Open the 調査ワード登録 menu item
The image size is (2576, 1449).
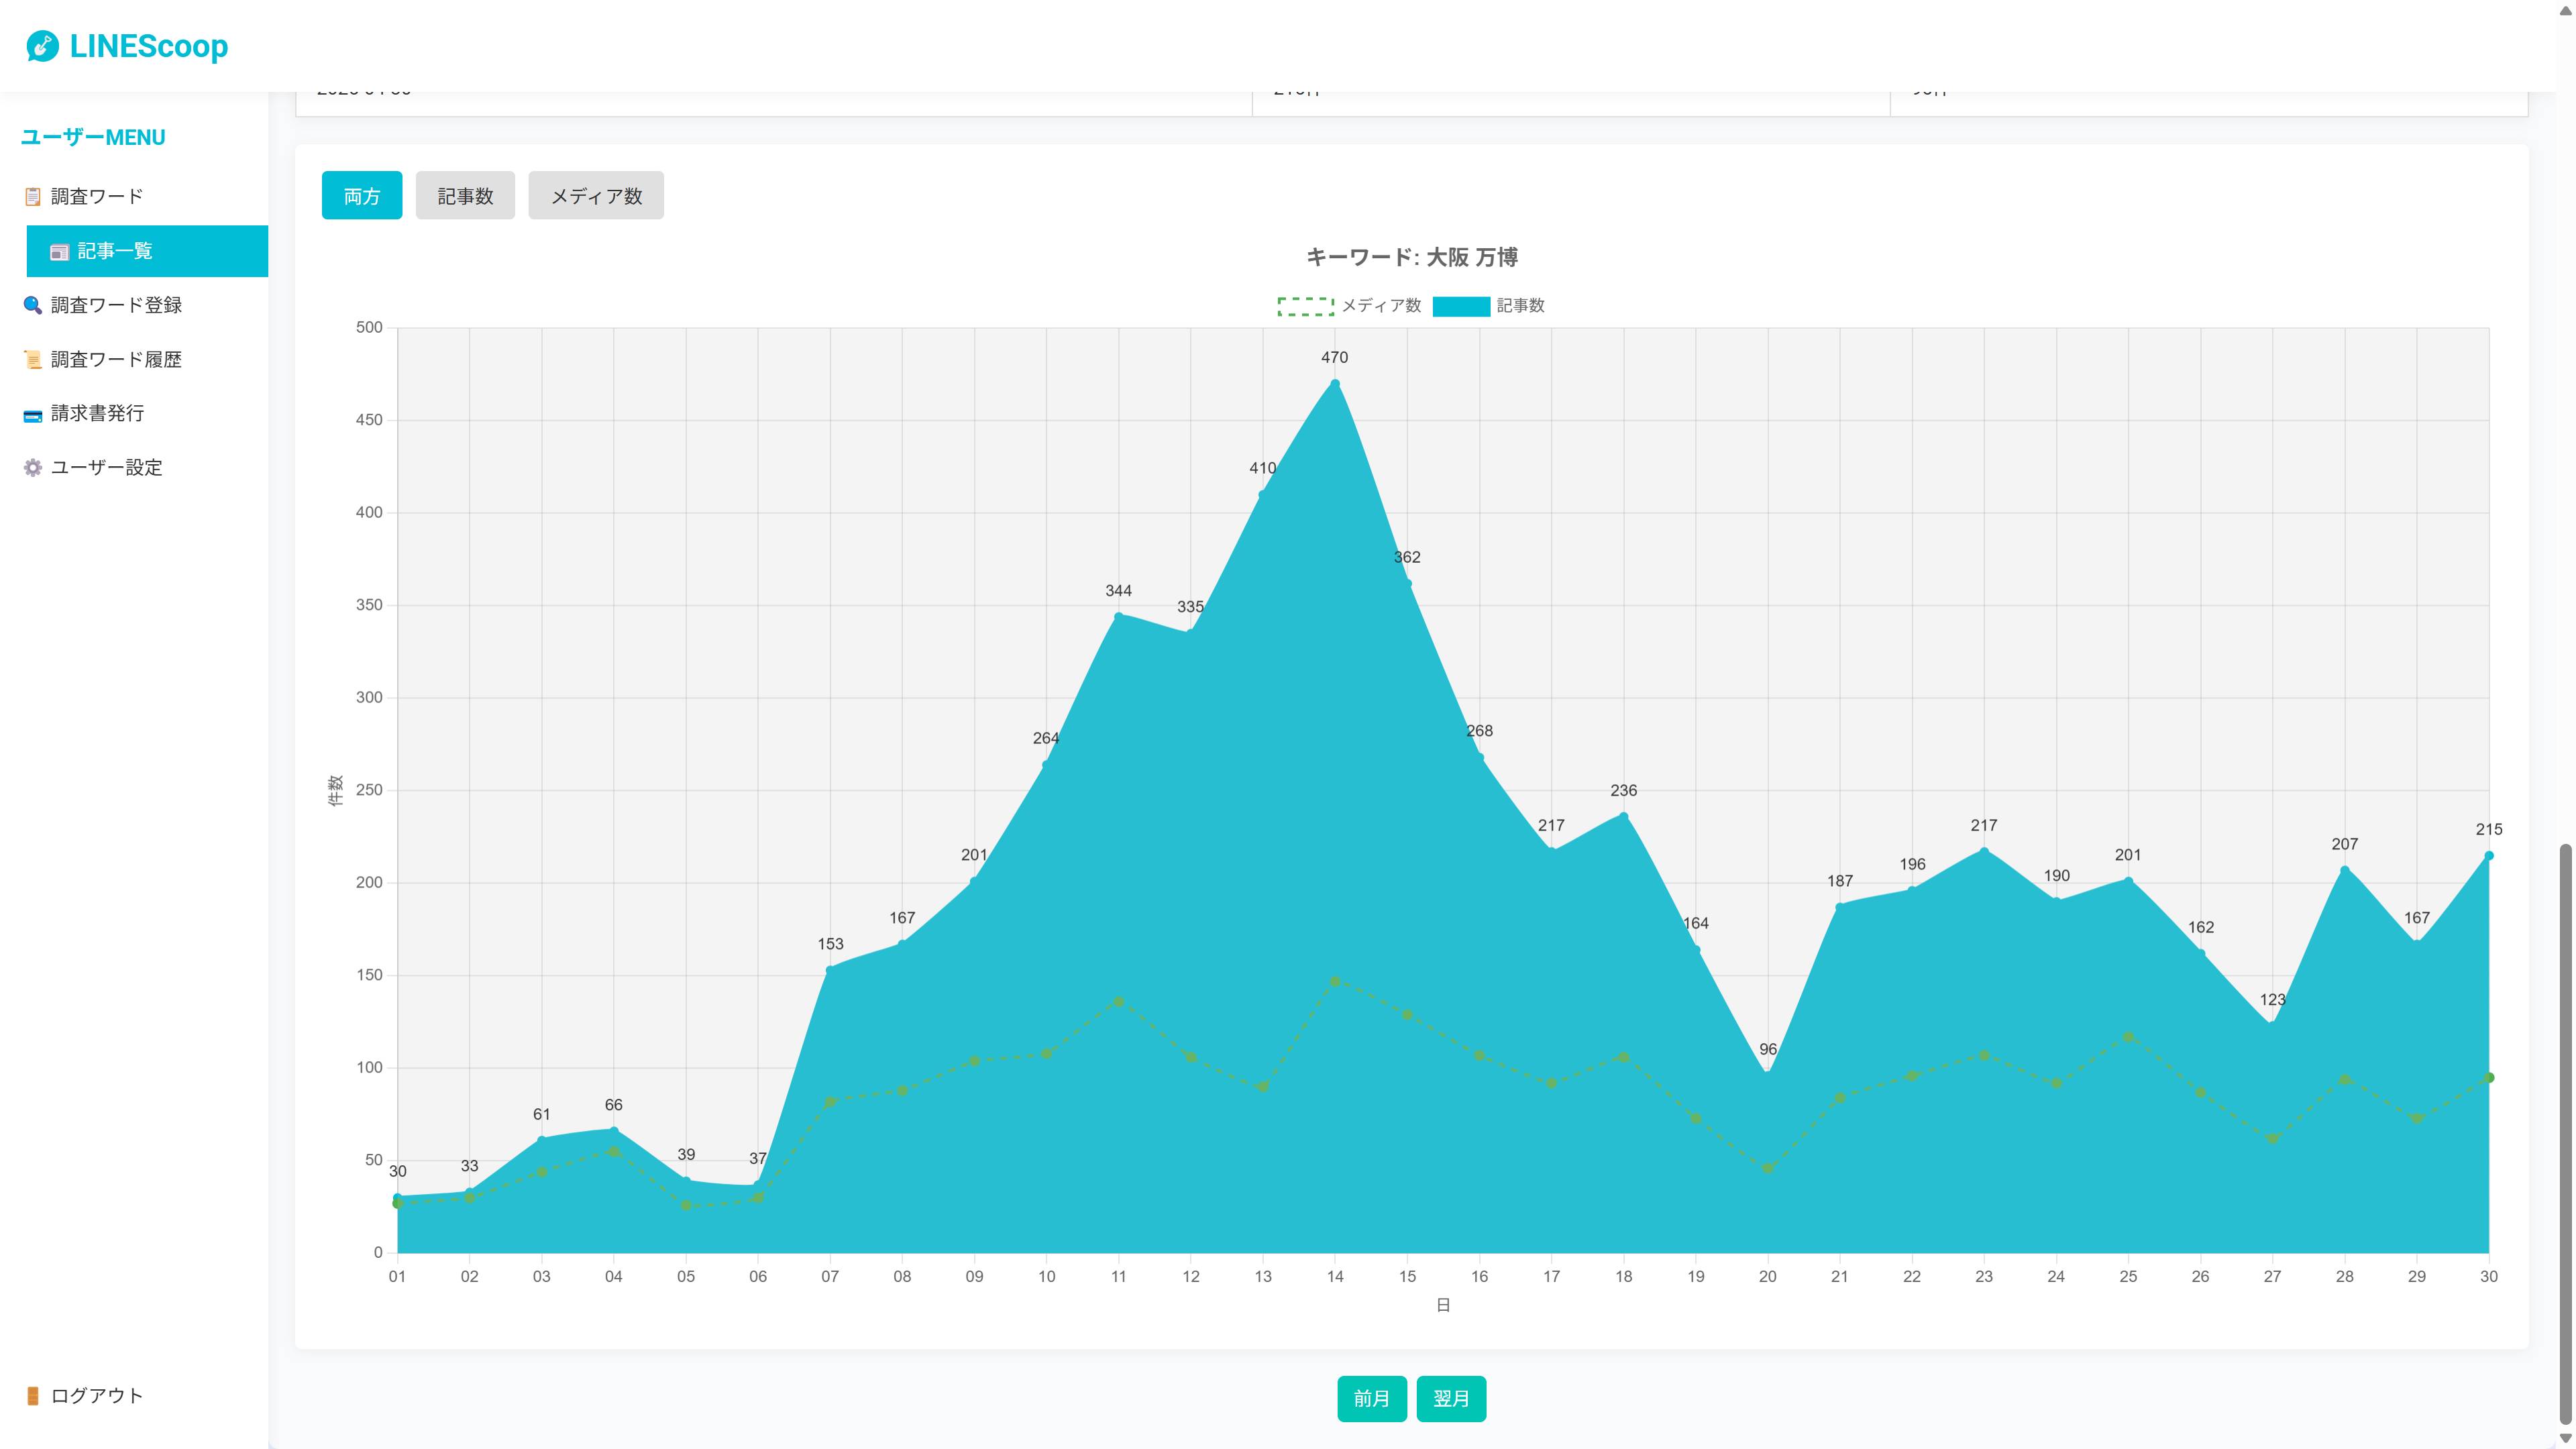click(116, 306)
